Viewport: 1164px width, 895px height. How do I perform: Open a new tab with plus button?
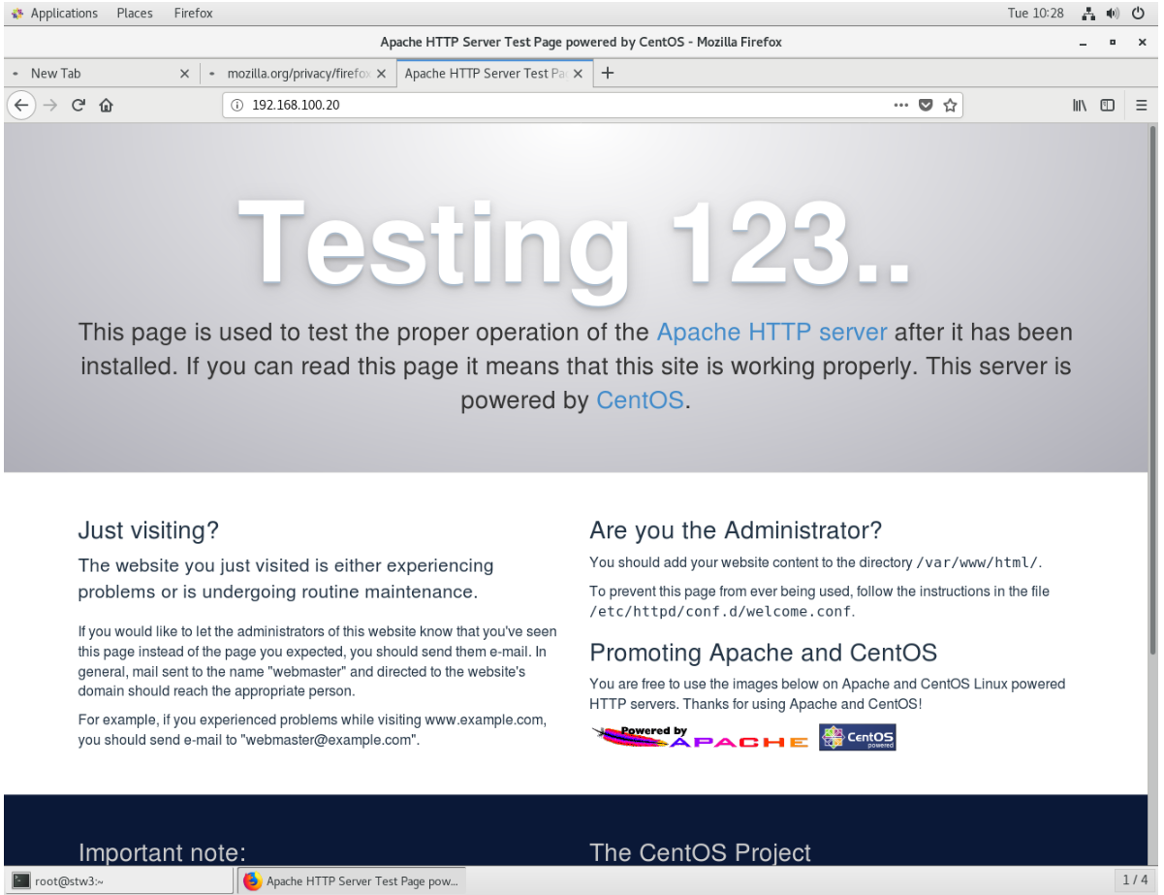pyautogui.click(x=608, y=73)
